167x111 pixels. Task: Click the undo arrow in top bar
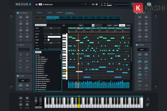click(x=85, y=4)
